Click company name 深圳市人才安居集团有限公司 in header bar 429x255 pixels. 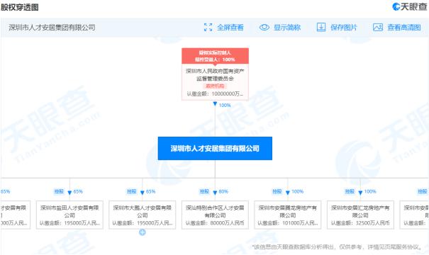52,28
